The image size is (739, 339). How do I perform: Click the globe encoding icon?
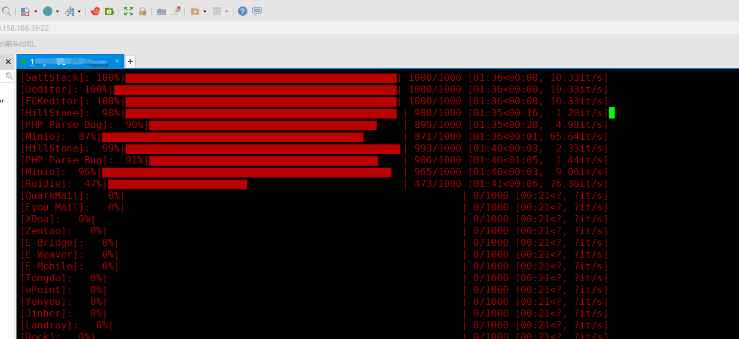(48, 11)
